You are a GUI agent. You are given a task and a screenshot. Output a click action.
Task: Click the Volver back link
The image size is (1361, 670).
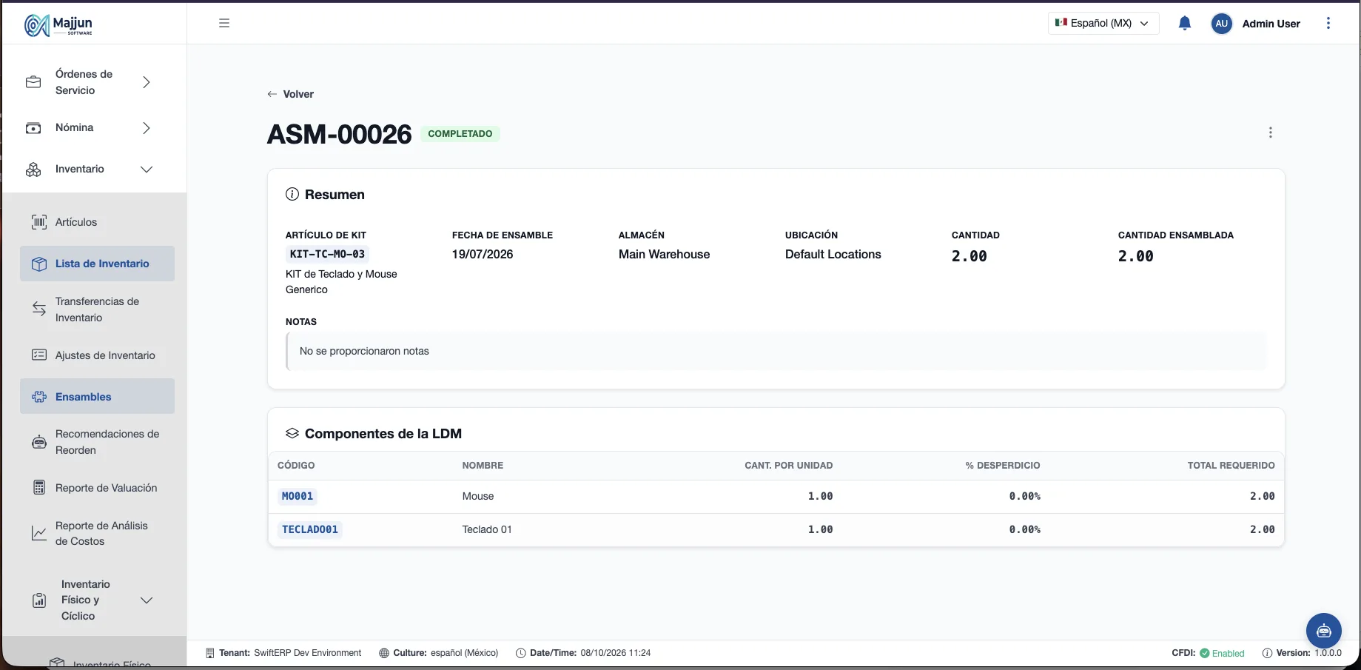[x=290, y=94]
